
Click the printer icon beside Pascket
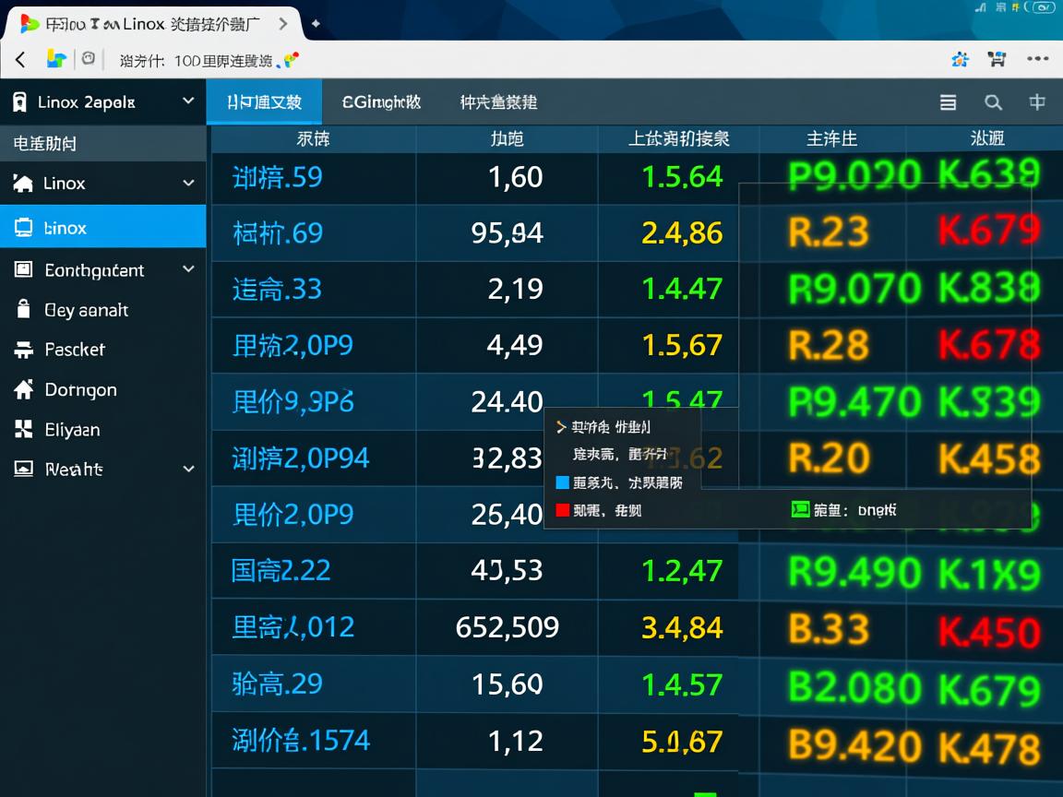(24, 350)
